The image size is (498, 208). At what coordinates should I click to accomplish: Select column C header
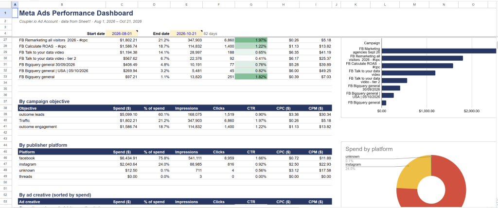(x=122, y=5)
